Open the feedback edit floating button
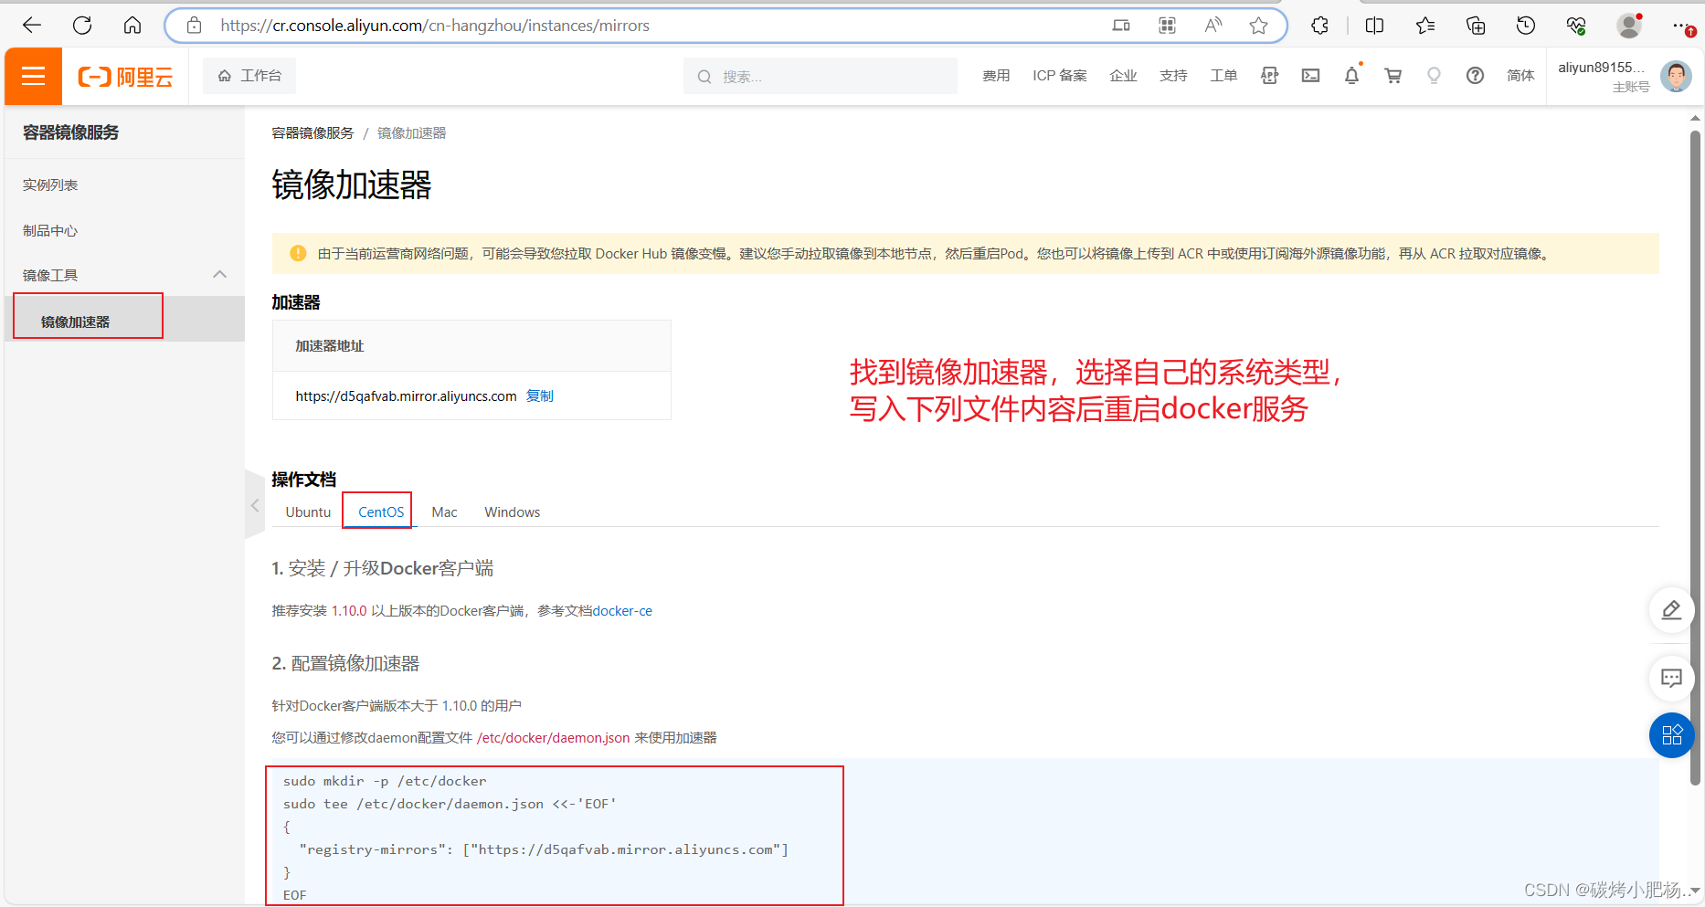Viewport: 1705px width, 907px height. (1671, 609)
